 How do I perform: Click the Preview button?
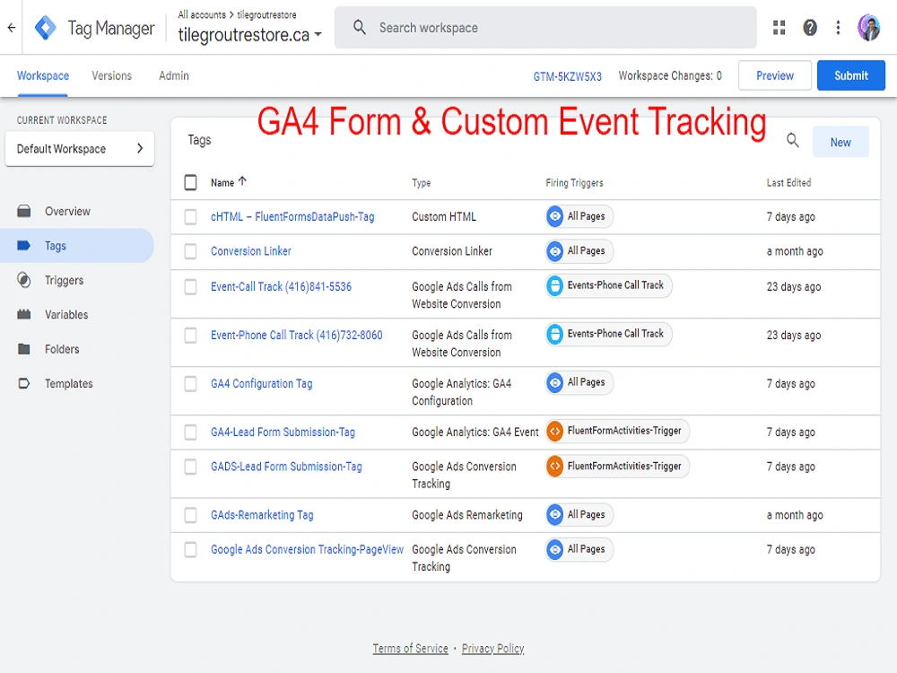(775, 75)
